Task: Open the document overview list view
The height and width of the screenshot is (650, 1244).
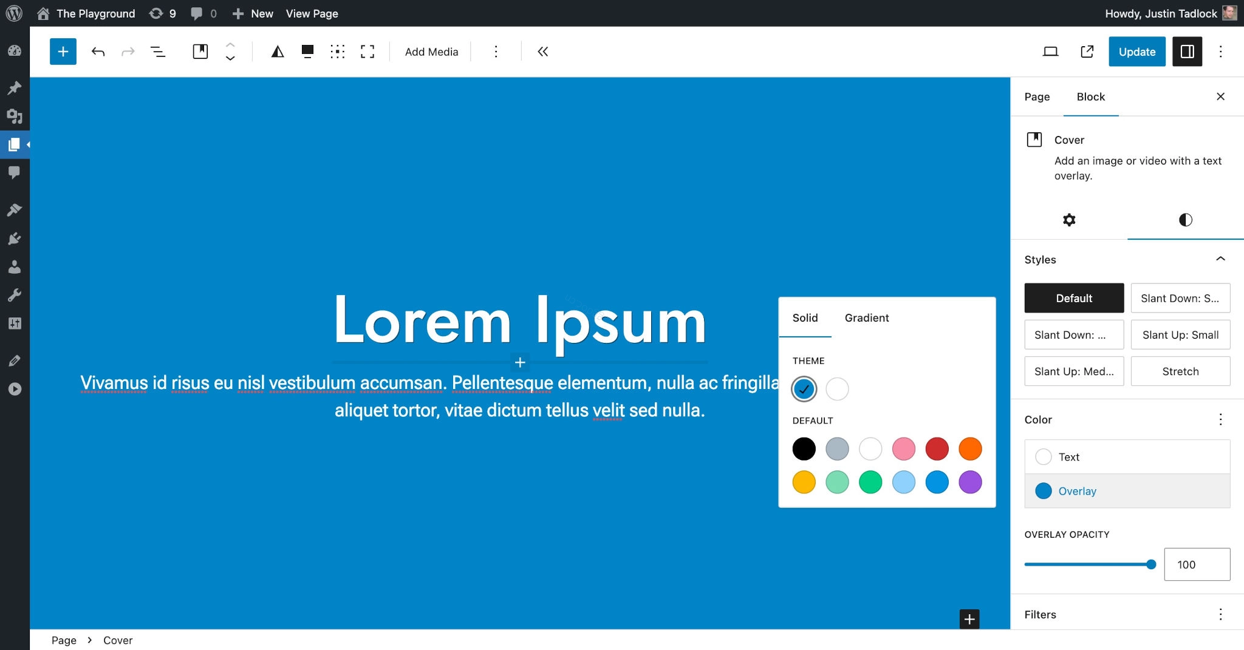Action: pos(158,52)
